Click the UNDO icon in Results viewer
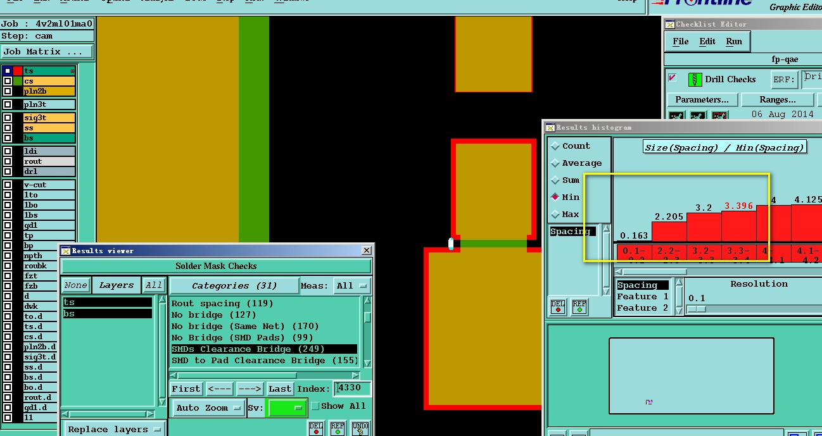The height and width of the screenshot is (436, 822). pyautogui.click(x=360, y=428)
